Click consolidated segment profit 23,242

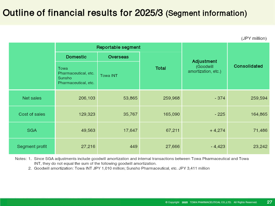pos(260,147)
